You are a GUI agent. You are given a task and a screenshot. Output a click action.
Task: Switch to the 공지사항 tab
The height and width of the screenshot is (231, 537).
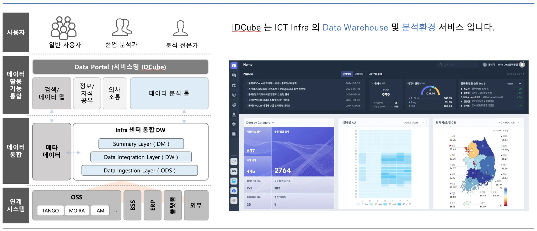click(347, 74)
